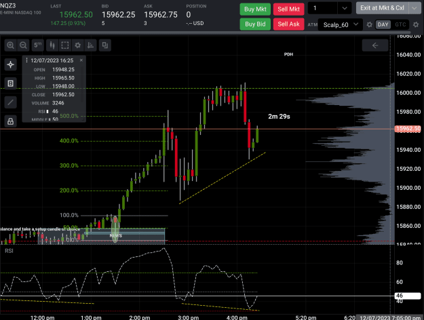Click the OPEN value 15948.25 in data box

63,70
